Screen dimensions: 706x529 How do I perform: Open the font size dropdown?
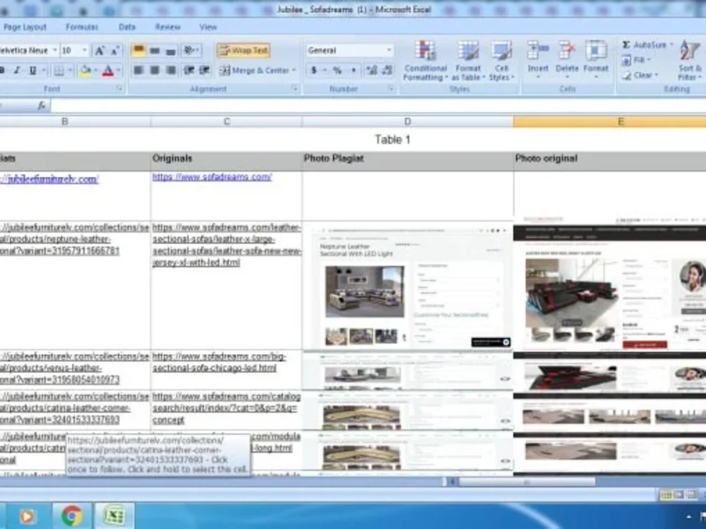84,50
